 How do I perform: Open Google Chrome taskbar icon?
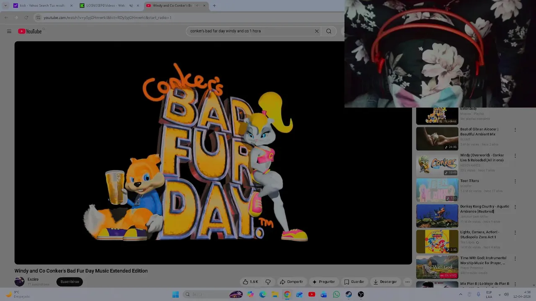point(287,294)
